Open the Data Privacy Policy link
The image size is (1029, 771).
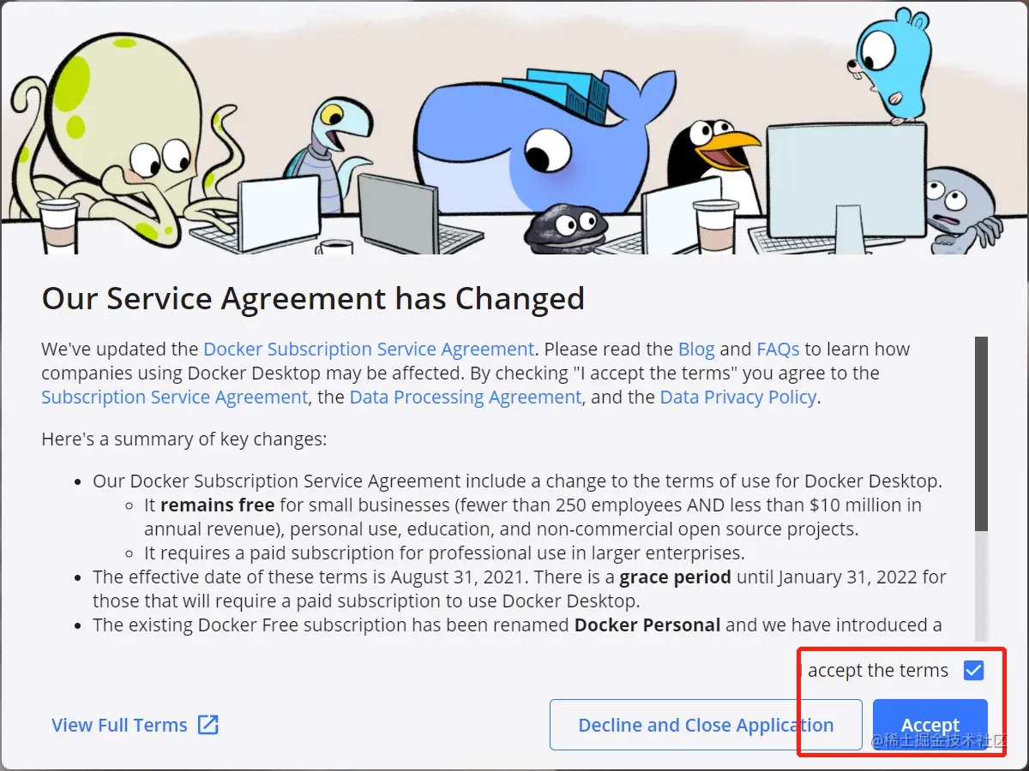click(738, 397)
